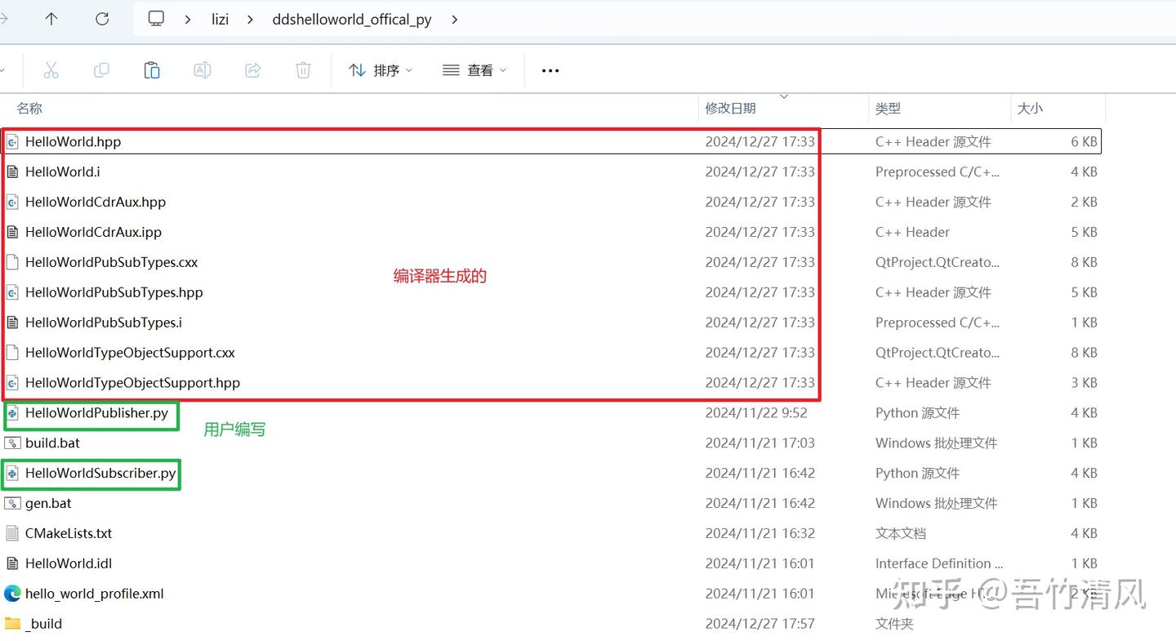Expand chevron before lizi breadcrumb

[x=188, y=20]
